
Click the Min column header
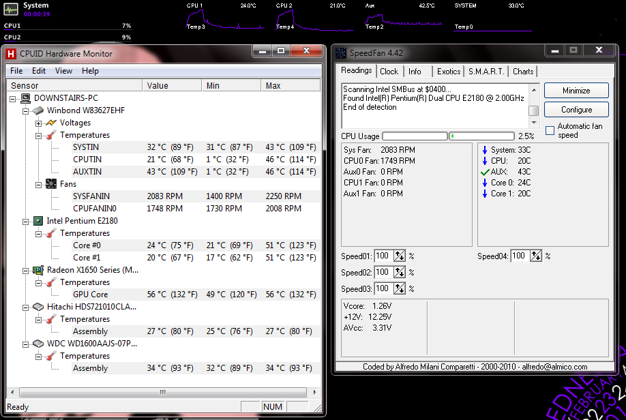(x=232, y=86)
